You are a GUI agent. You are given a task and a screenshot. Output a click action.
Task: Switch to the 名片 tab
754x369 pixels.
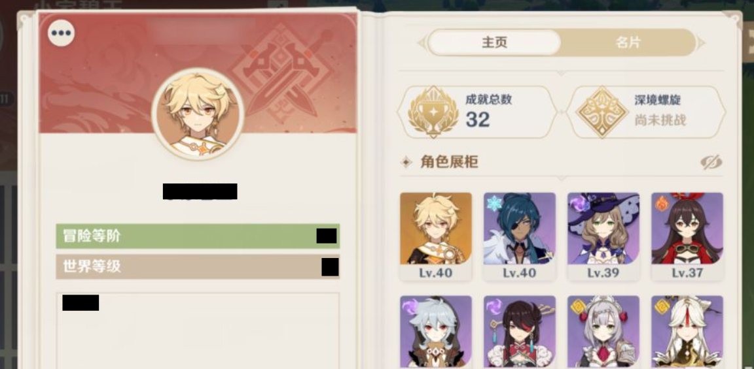coord(628,42)
